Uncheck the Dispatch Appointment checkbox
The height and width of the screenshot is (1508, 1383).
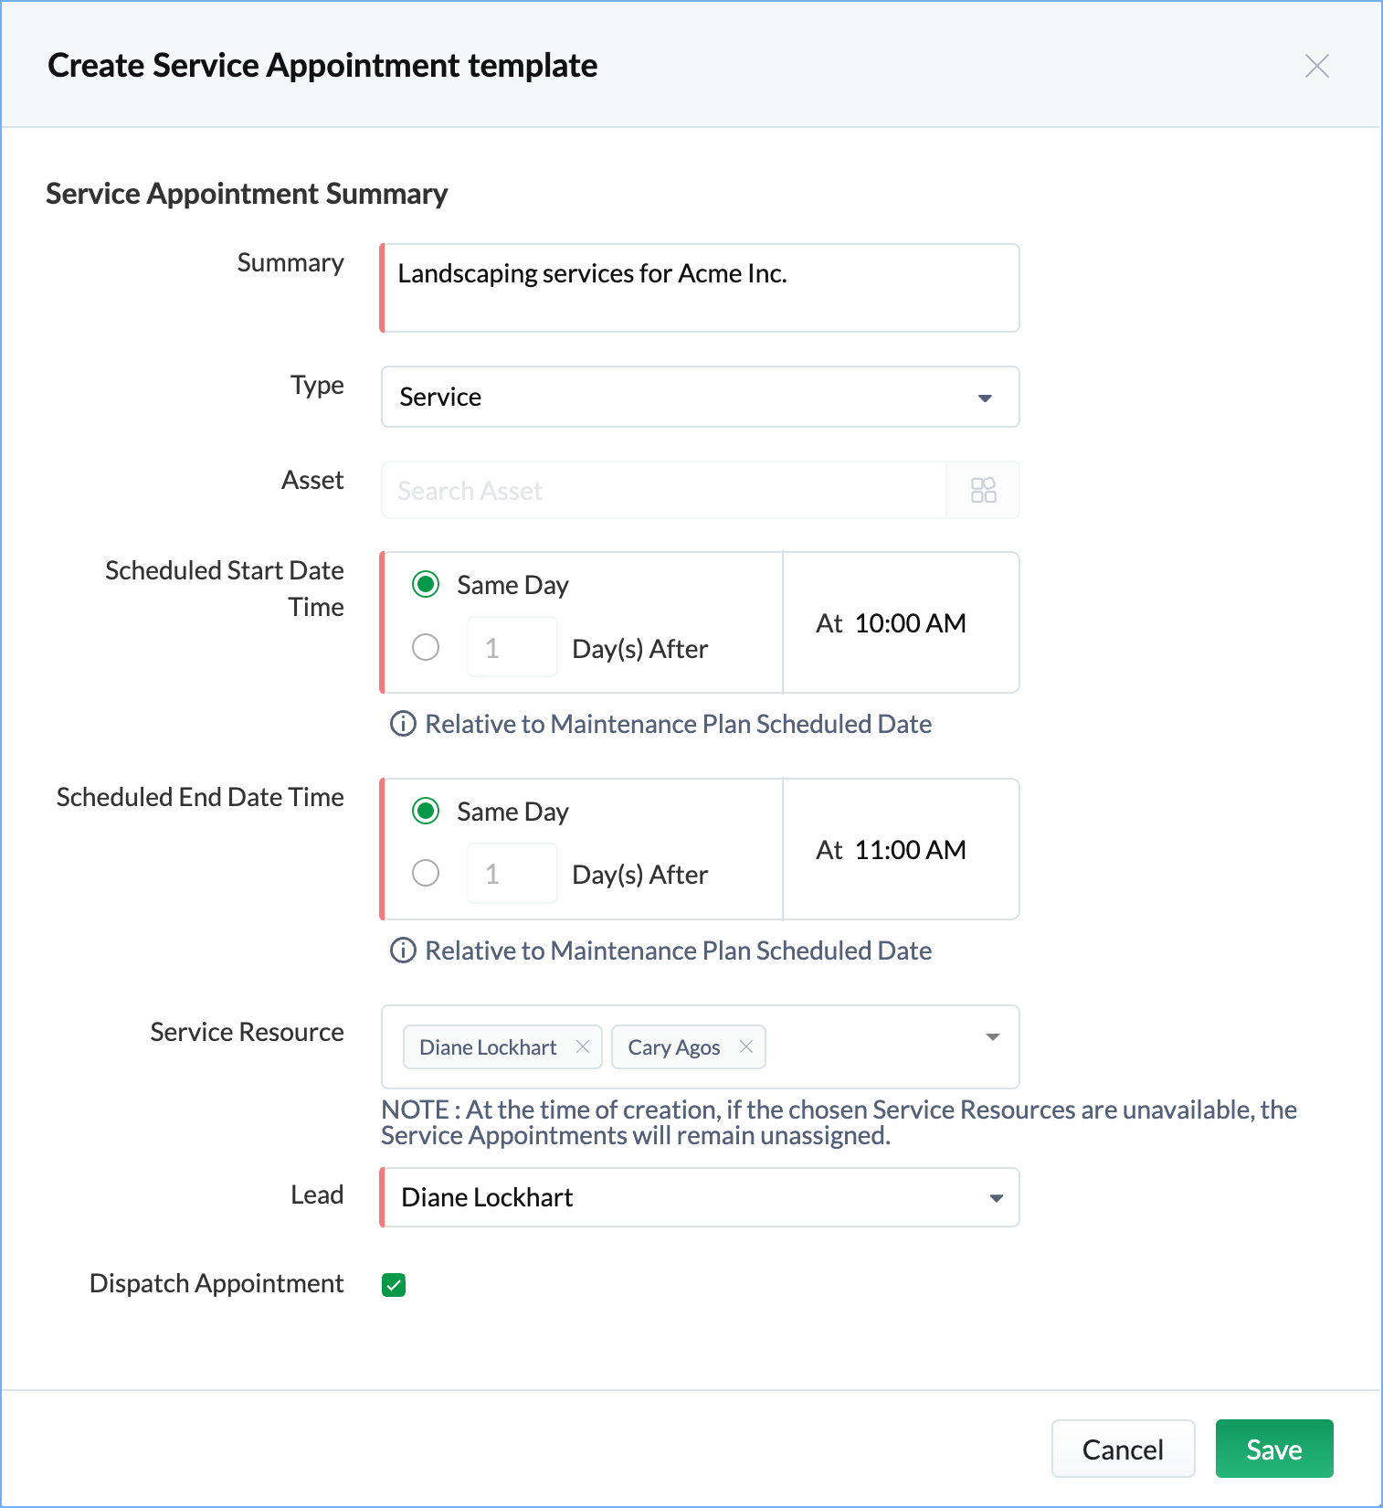pos(394,1285)
